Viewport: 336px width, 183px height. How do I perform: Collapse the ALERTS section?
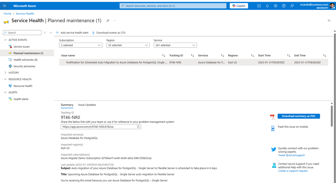(x=6, y=92)
